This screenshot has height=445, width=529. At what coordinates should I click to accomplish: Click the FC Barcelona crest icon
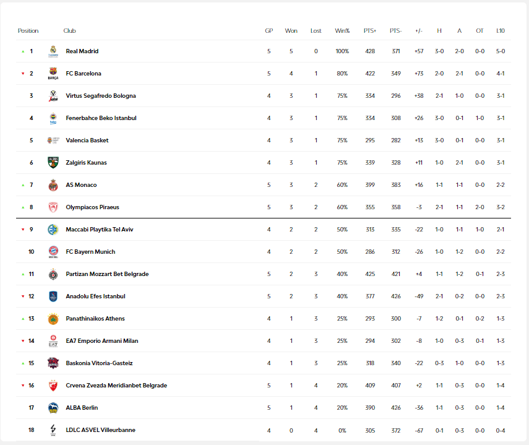(53, 74)
